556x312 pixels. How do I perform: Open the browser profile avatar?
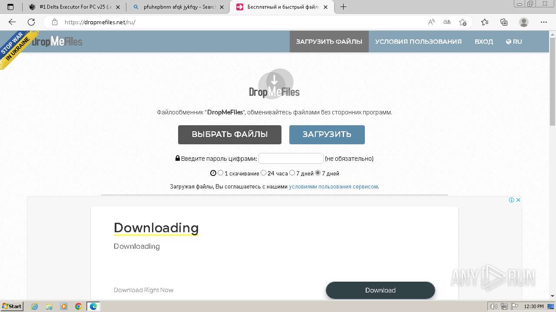524,22
